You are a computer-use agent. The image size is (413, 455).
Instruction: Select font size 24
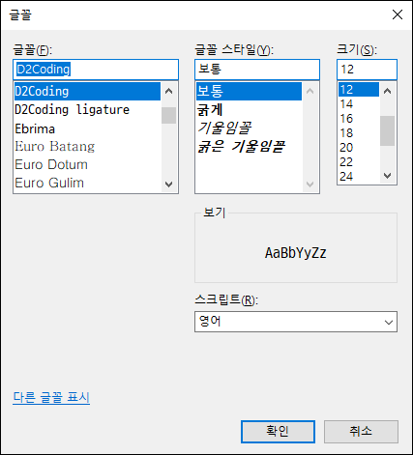pos(359,177)
